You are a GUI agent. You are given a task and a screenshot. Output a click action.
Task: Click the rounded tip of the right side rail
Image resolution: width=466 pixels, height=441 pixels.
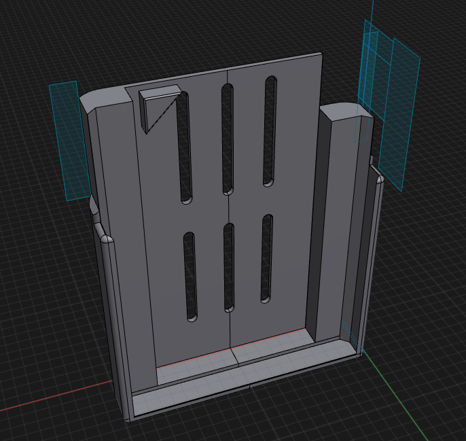coord(380,179)
